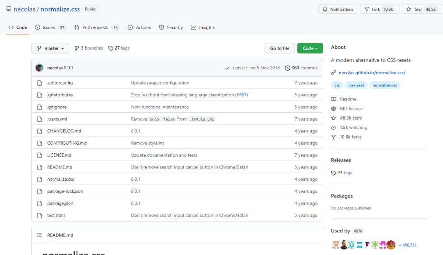This screenshot has height=255, width=443.
Task: Click file icon next to package-lock.json
Action: pyautogui.click(x=39, y=191)
